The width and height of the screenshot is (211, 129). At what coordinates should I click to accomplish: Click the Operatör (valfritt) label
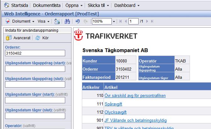pos(20,126)
